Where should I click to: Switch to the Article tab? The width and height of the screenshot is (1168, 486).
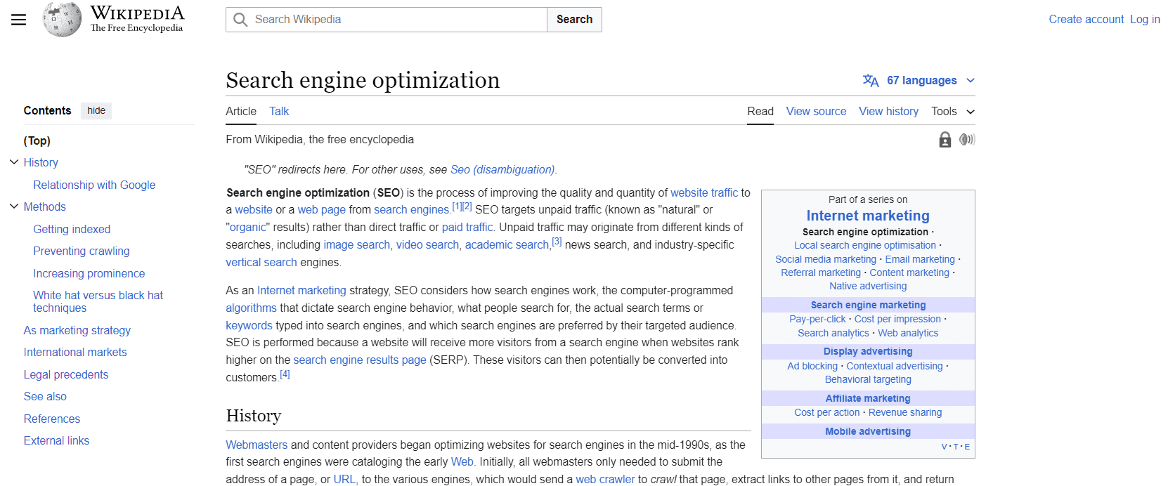(241, 111)
